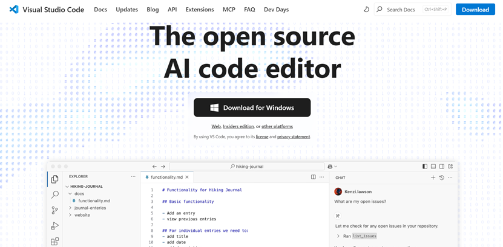Click the magnifier icon in Search Docs
Image resolution: width=503 pixels, height=247 pixels.
click(x=380, y=9)
